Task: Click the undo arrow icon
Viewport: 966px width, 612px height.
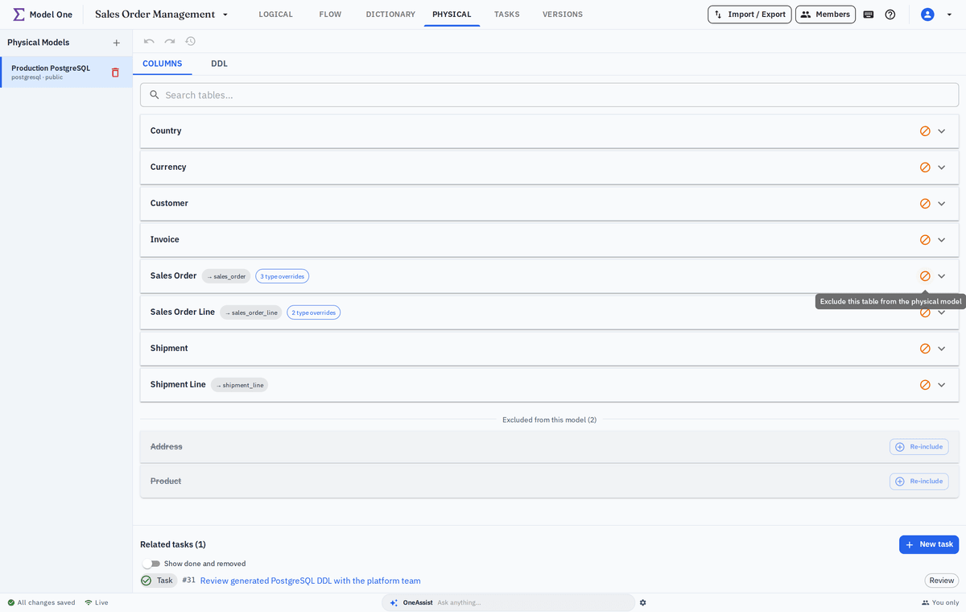Action: (149, 41)
